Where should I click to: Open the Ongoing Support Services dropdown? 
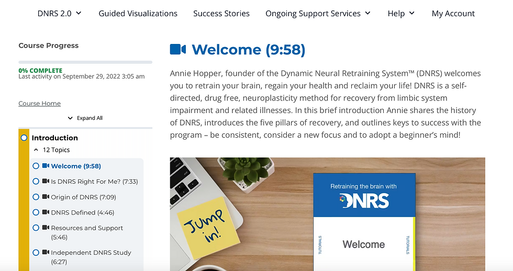[318, 14]
